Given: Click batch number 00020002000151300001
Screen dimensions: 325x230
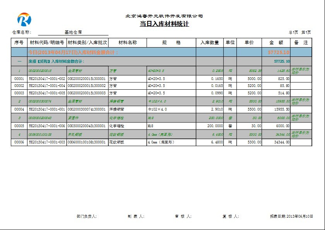Looking at the screenshot, I should click(x=87, y=79).
